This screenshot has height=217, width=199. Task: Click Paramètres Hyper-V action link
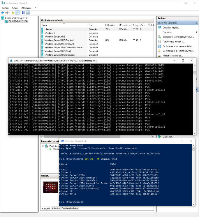click(174, 42)
